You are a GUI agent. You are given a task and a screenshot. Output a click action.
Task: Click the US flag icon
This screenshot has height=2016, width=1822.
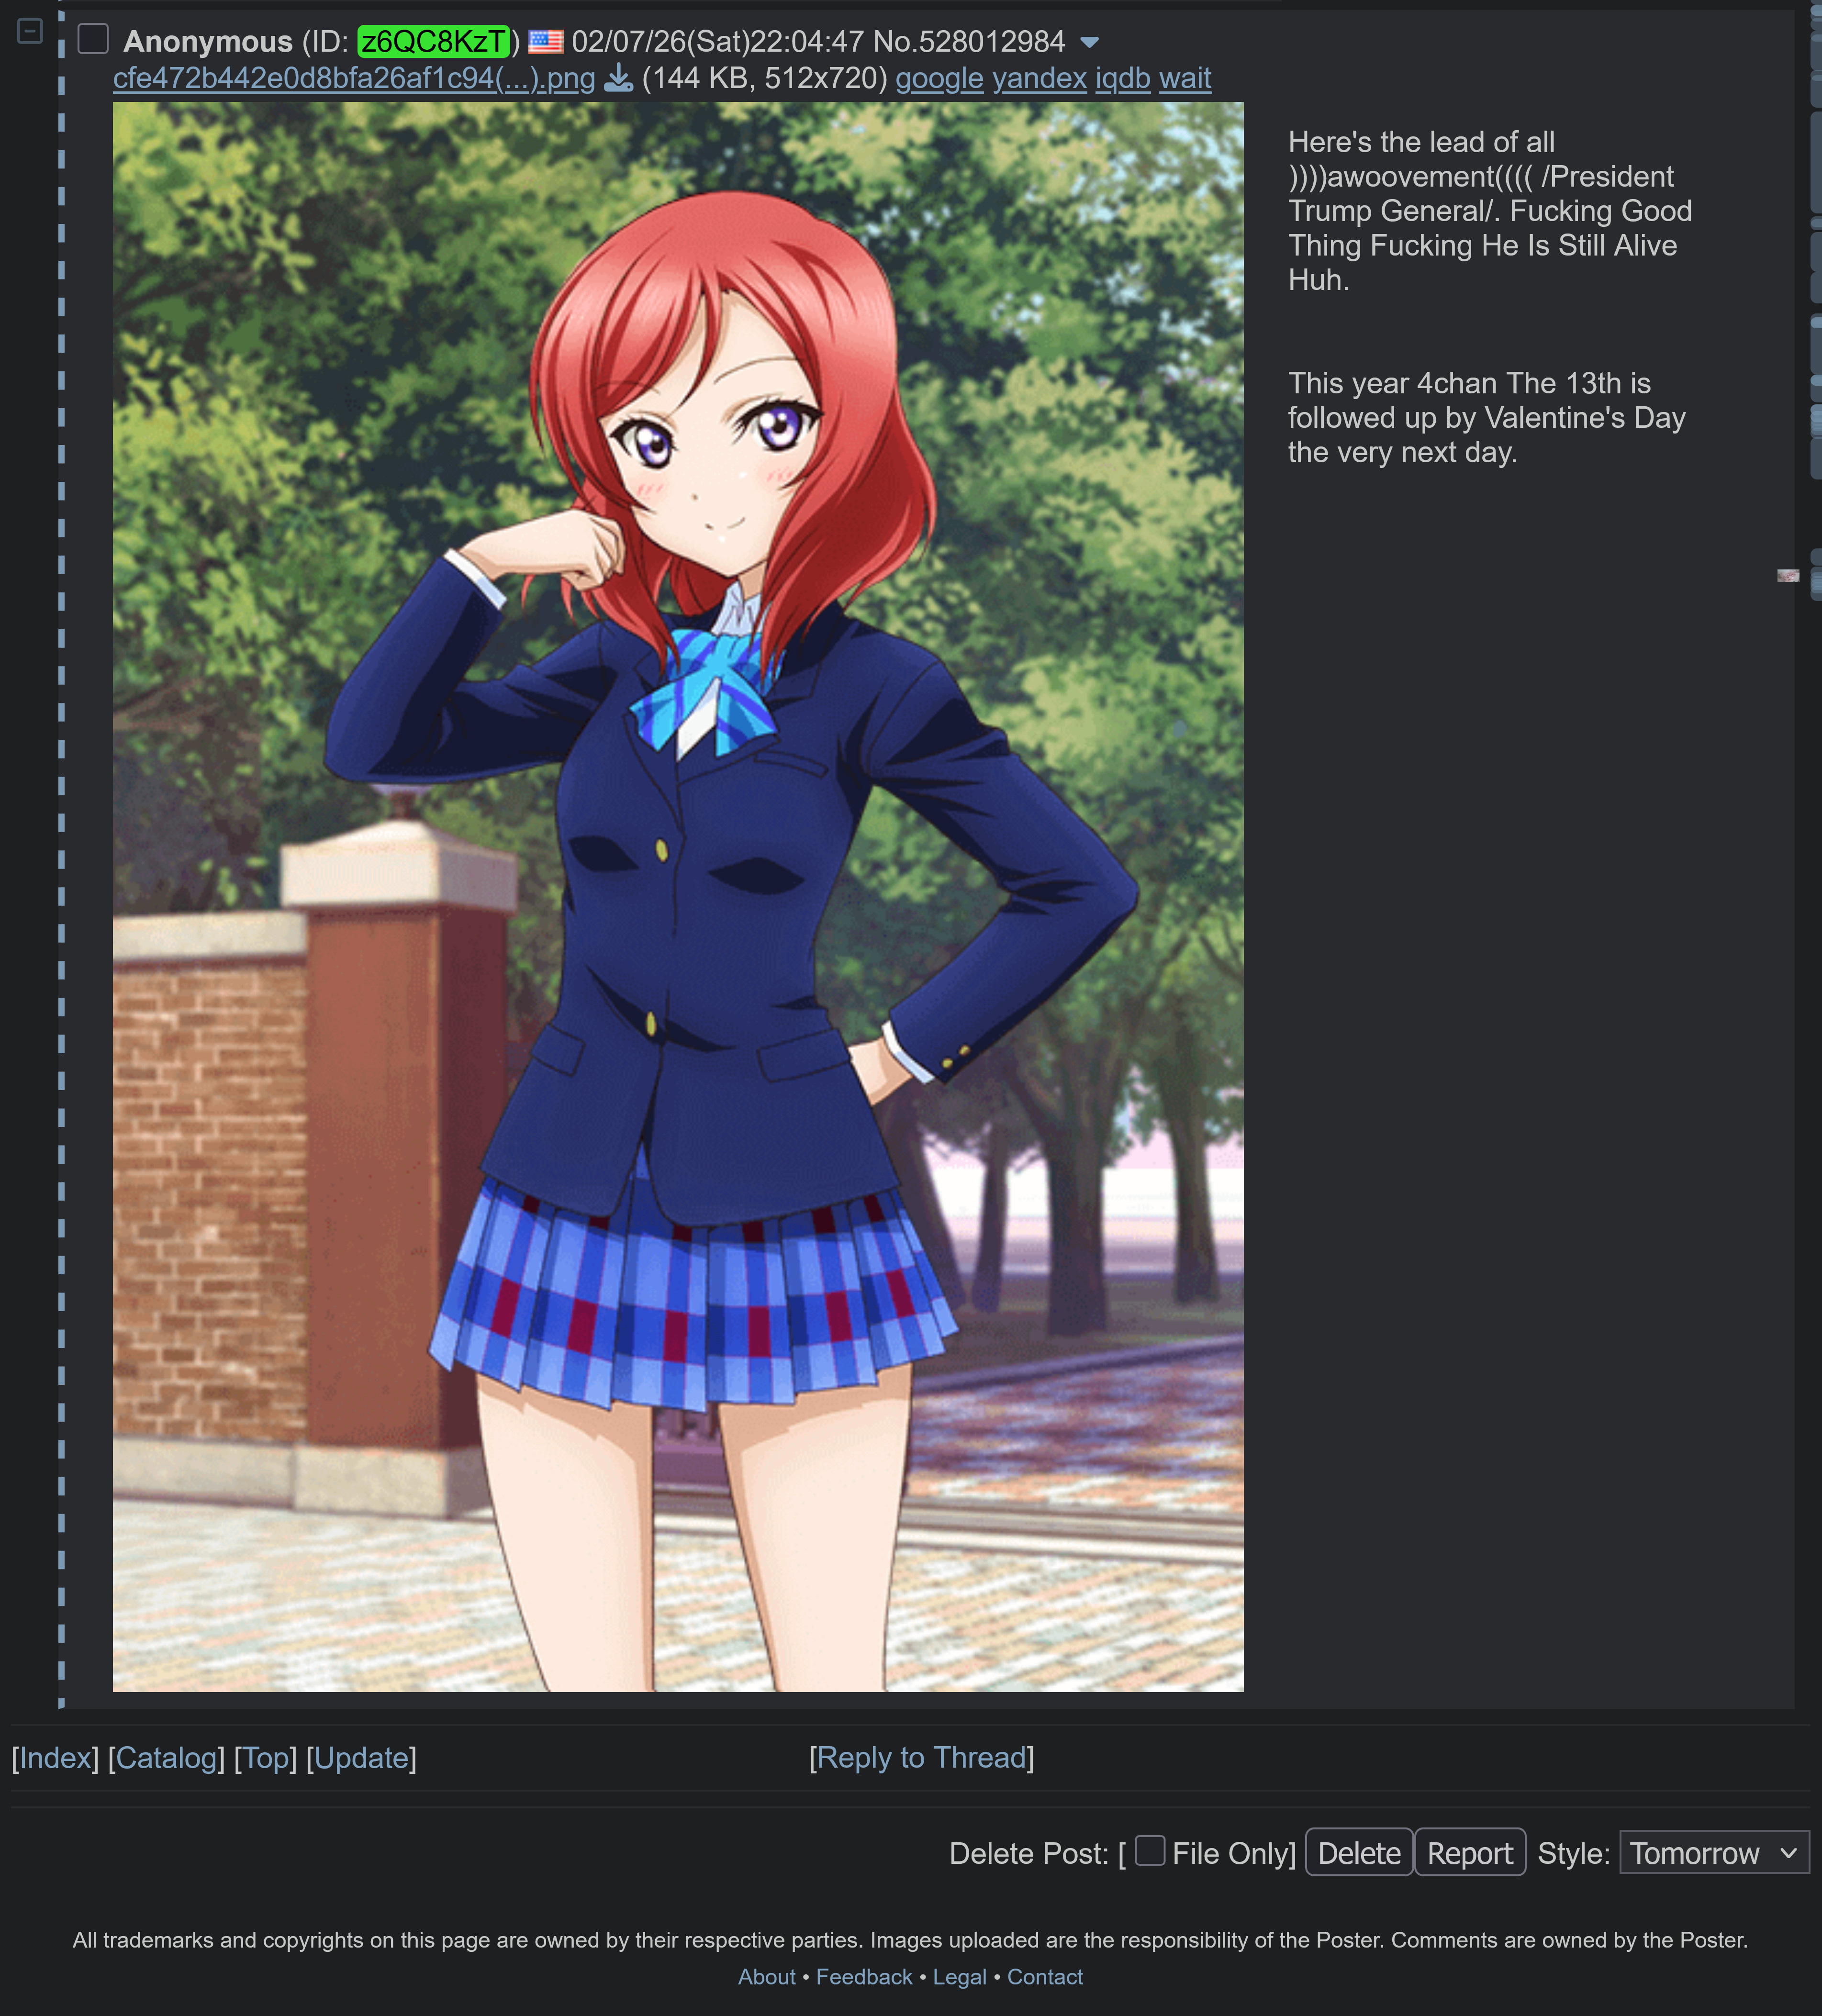coord(545,42)
